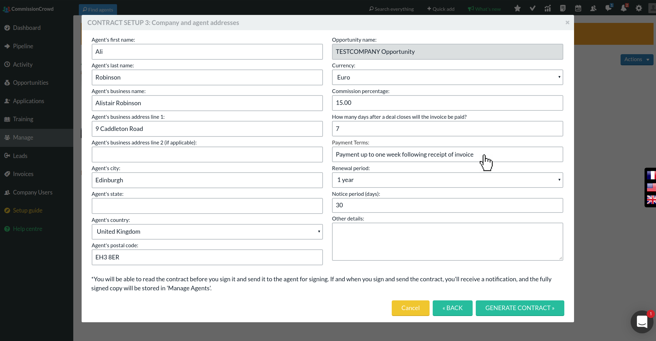The width and height of the screenshot is (656, 341).
Task: Open the favorites star icon
Action: pyautogui.click(x=517, y=8)
